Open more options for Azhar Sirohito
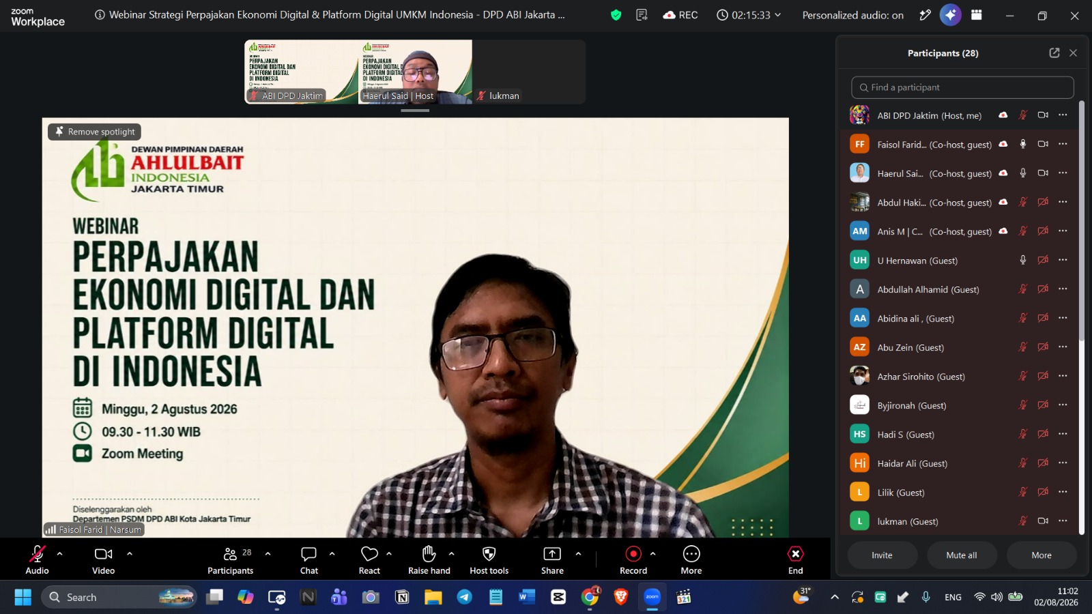Screen dimensions: 1092x614 pos(1063,376)
